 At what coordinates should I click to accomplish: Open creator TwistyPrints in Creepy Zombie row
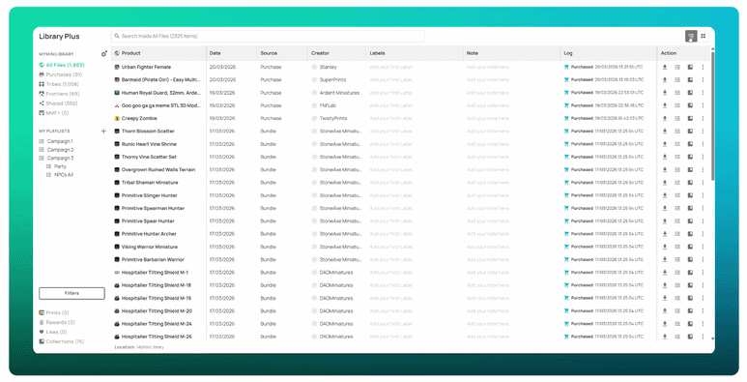click(x=333, y=118)
